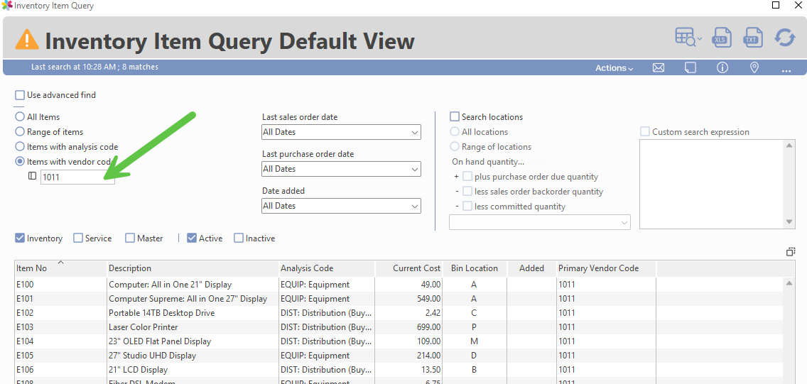Check Custom search expression box
This screenshot has width=807, height=384.
point(645,132)
